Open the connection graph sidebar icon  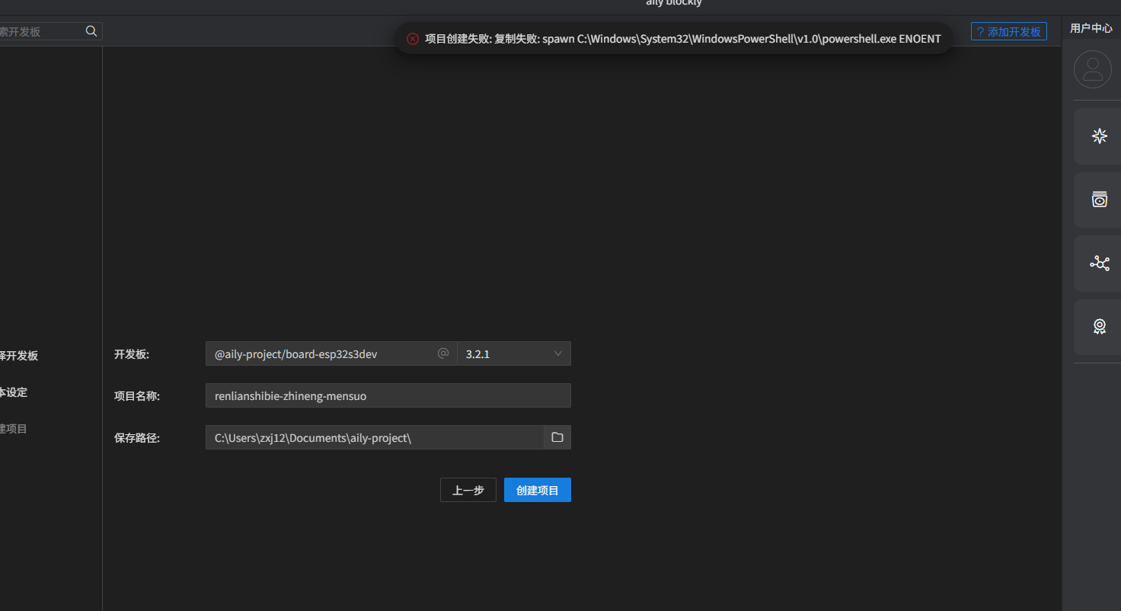coord(1100,264)
